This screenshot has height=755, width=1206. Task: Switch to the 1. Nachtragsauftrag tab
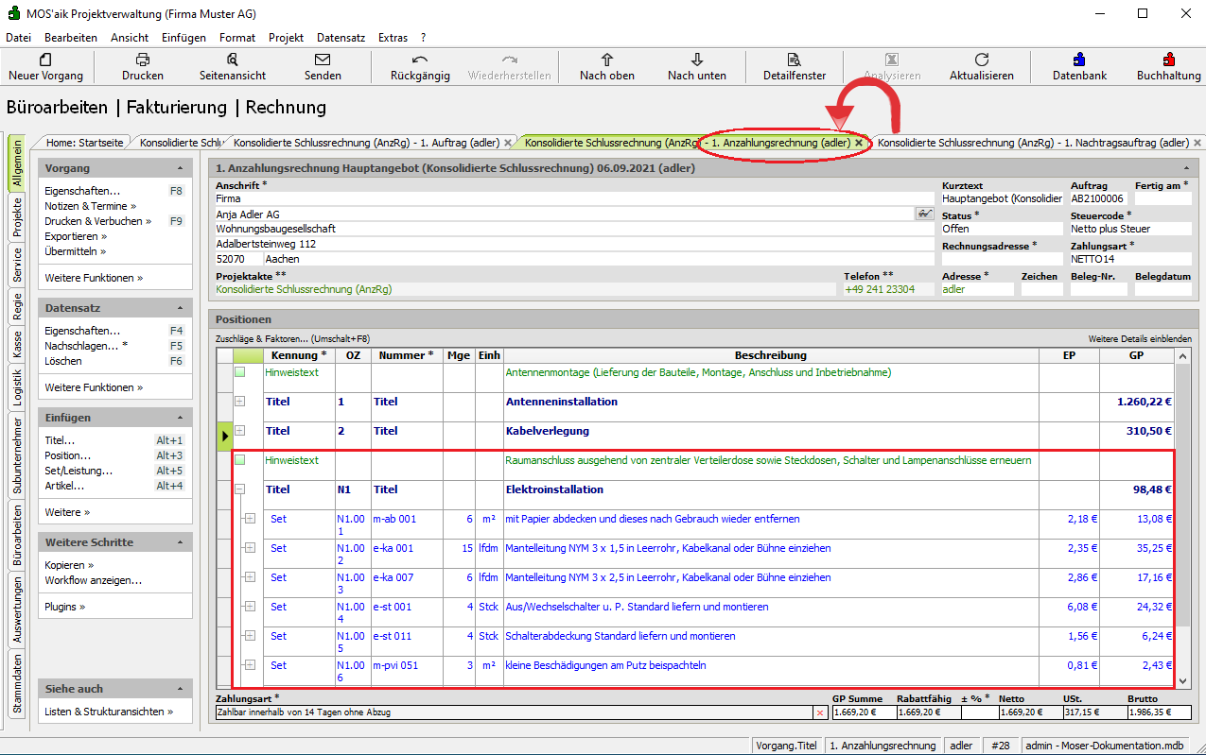[1032, 143]
